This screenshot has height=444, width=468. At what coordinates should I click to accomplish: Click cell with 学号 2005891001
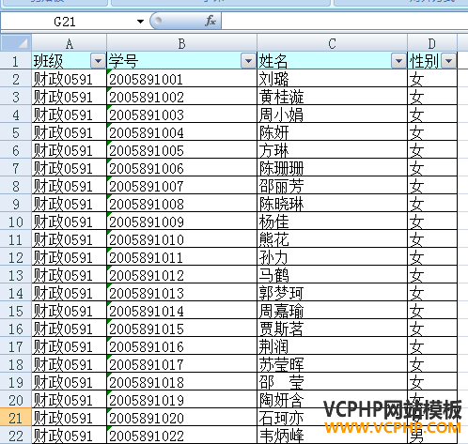tap(181, 79)
